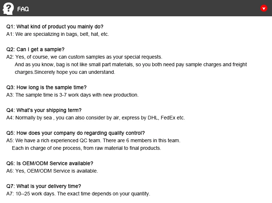Select Q3 about sample time length
The width and height of the screenshot is (272, 203).
(x=46, y=87)
